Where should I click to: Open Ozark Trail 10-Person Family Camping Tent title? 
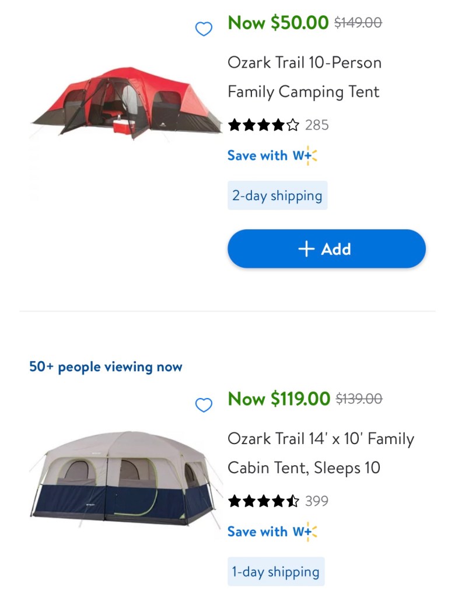click(304, 77)
